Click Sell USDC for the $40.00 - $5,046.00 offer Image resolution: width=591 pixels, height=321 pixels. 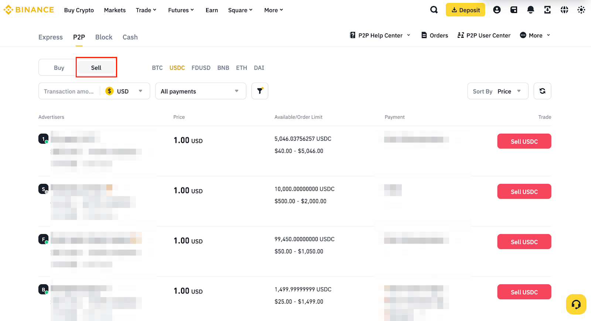pos(524,141)
